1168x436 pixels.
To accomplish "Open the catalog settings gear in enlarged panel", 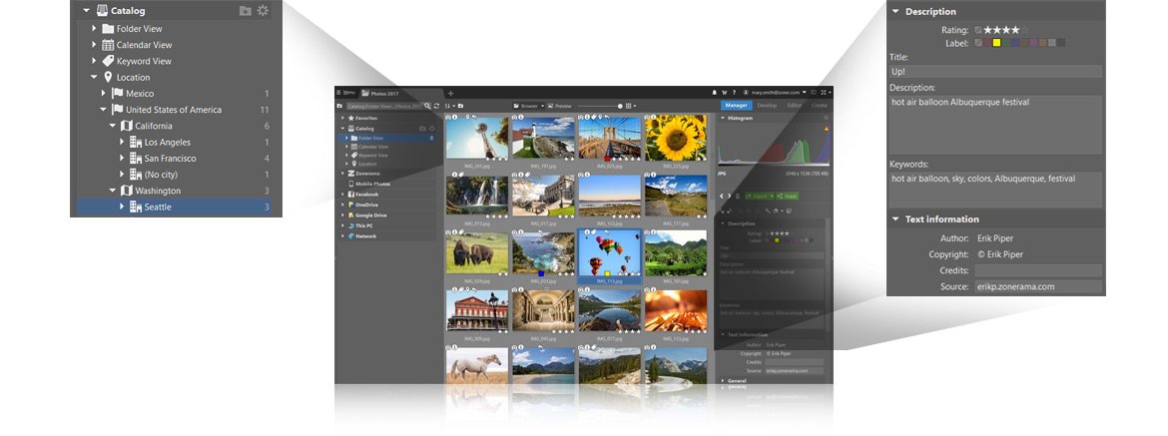I will pos(263,10).
